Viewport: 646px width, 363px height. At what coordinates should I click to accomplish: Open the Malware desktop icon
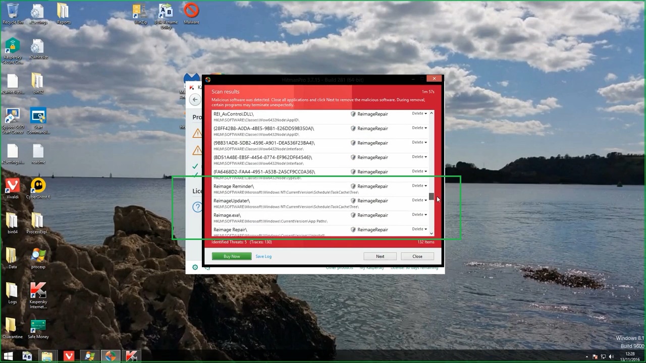191,14
